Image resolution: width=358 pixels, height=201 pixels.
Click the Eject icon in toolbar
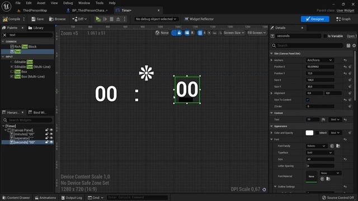click(x=118, y=19)
